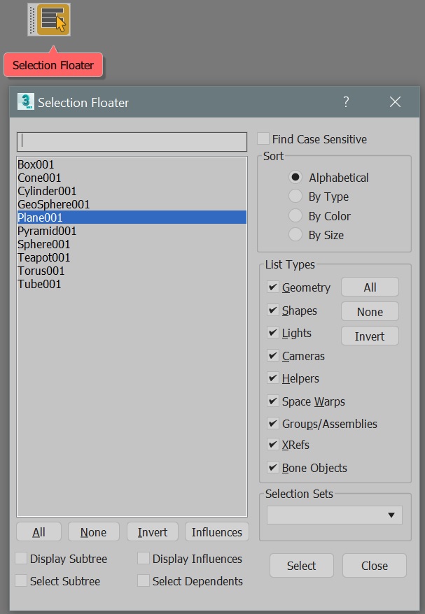
Task: Click the Invert button below the object list
Action: tap(152, 531)
